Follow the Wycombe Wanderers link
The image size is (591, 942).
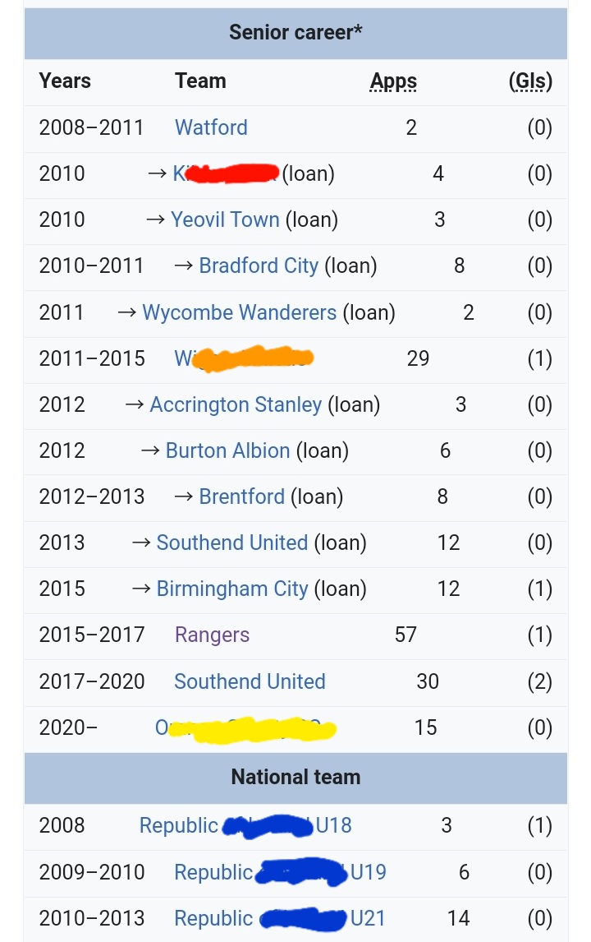(239, 312)
